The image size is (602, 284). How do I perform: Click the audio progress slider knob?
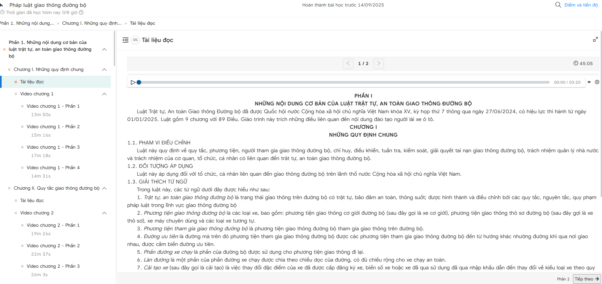click(x=139, y=82)
